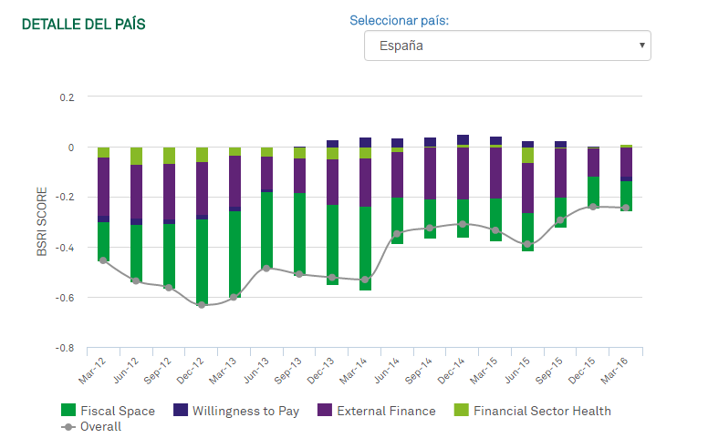708x448 pixels.
Task: Toggle the Willingness to Pay legend swatch
Action: click(181, 410)
